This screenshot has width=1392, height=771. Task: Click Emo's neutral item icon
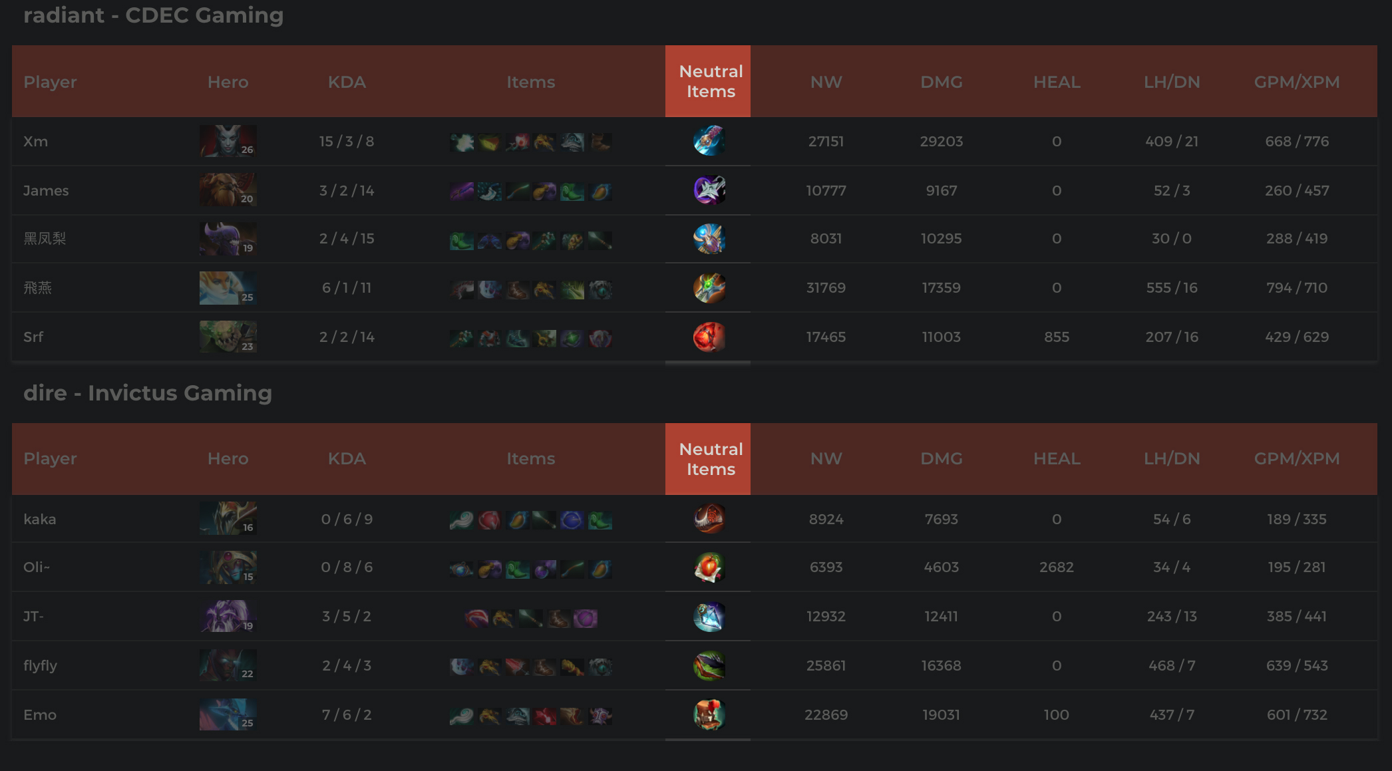[709, 715]
